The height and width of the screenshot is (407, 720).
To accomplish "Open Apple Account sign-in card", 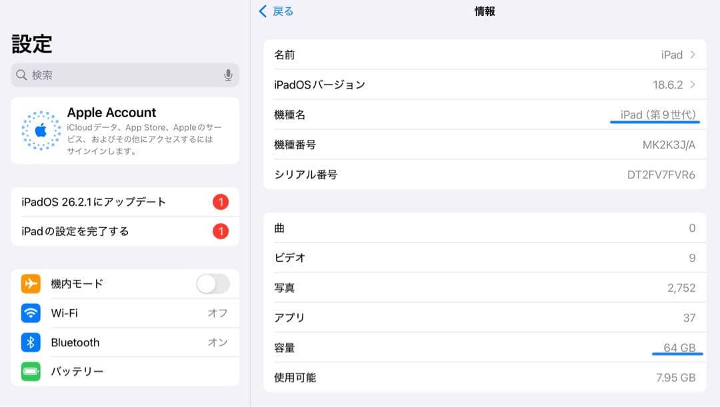I will coord(125,131).
